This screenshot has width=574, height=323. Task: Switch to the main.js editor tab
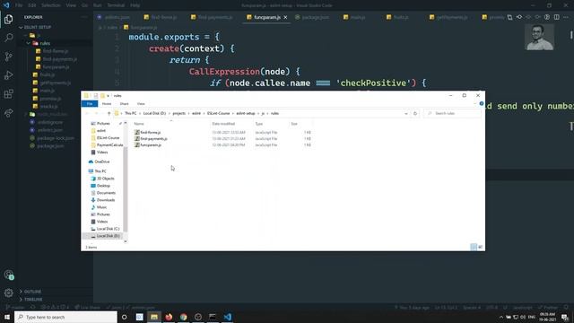[x=354, y=17]
